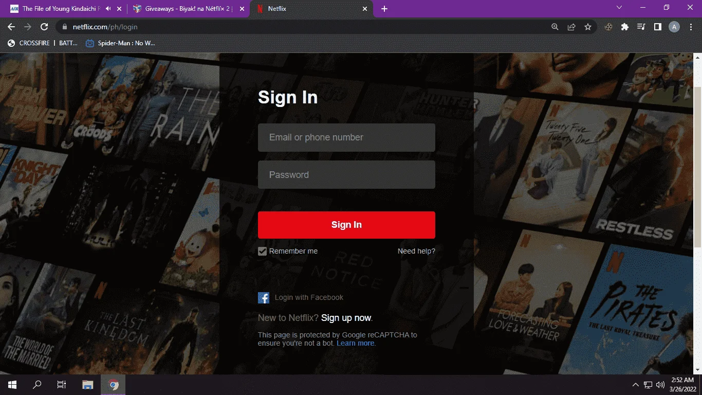Toggle the browser side panel icon
This screenshot has height=395, width=702.
click(x=658, y=27)
